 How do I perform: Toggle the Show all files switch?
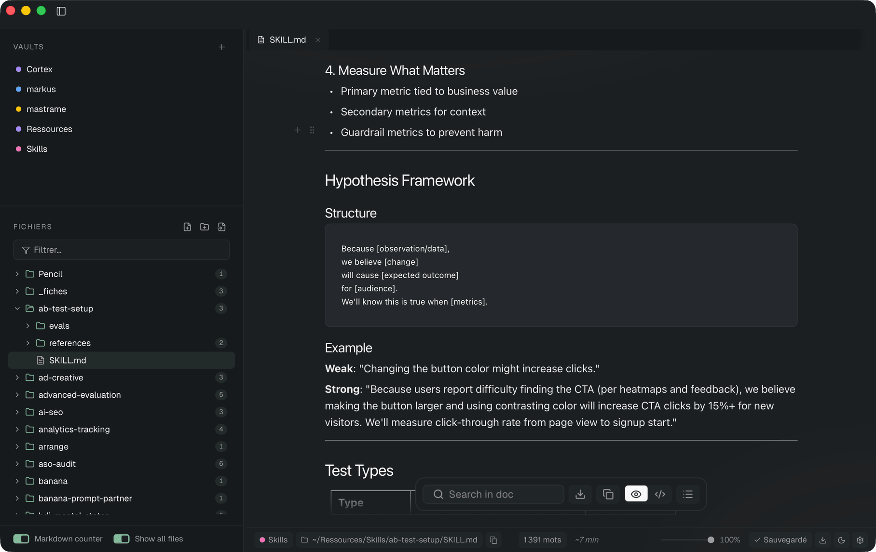(122, 539)
